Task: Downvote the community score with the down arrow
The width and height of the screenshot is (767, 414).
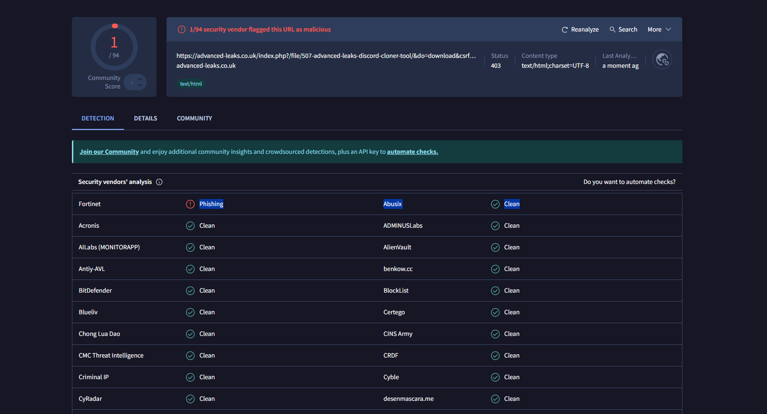Action: tap(140, 86)
